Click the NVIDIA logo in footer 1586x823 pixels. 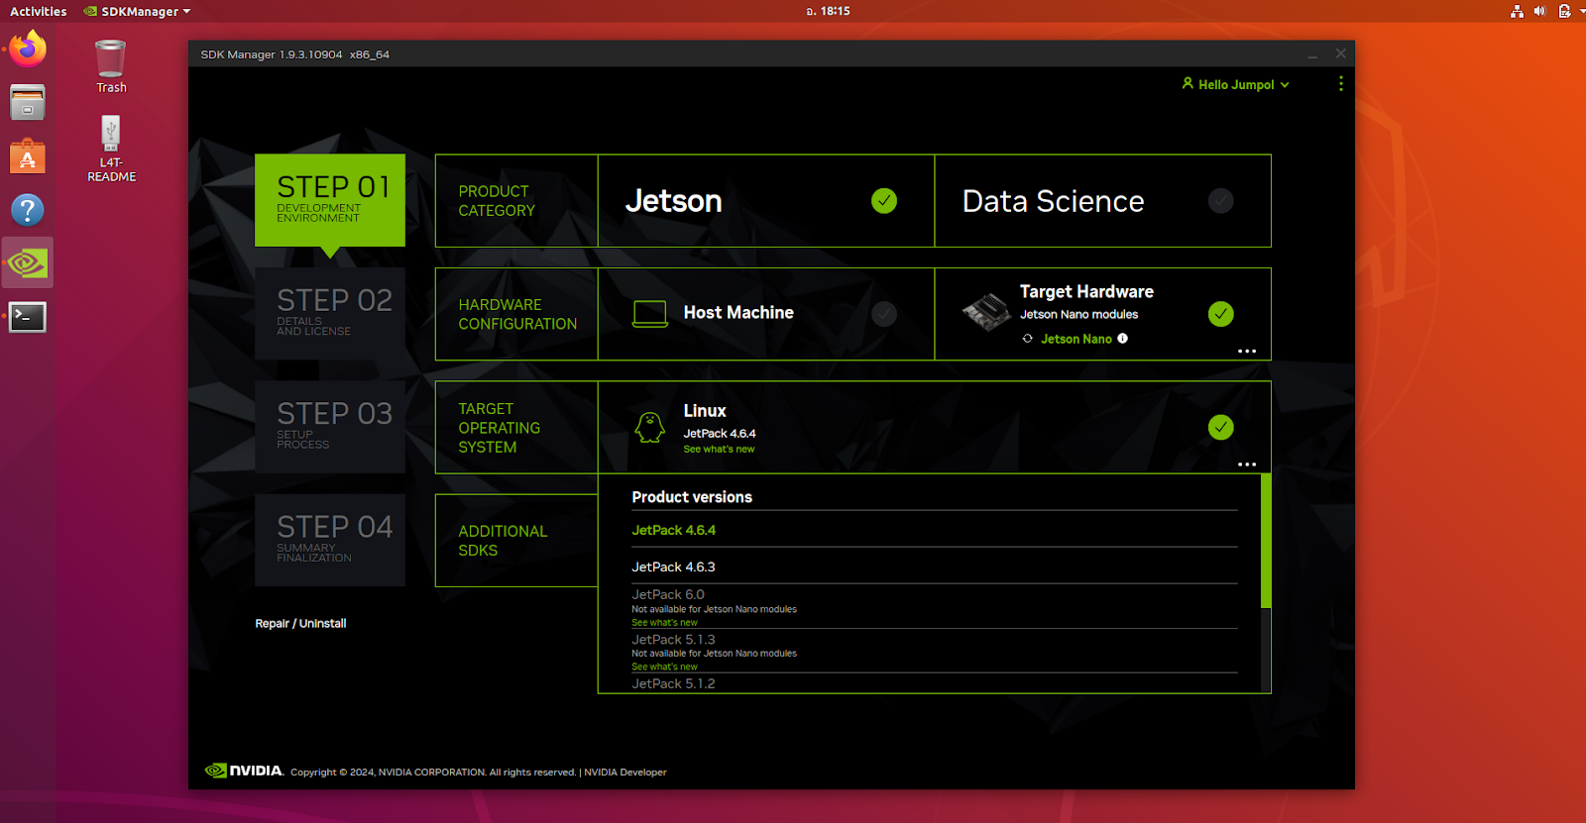click(x=244, y=771)
